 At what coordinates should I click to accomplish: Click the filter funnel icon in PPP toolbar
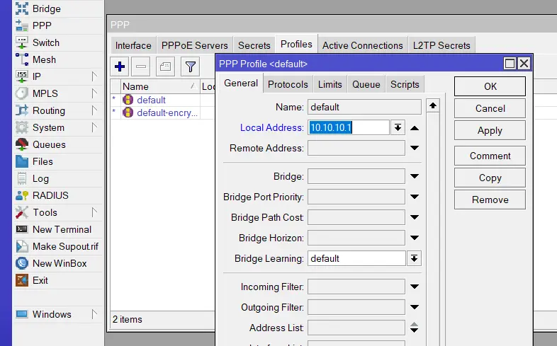point(190,67)
